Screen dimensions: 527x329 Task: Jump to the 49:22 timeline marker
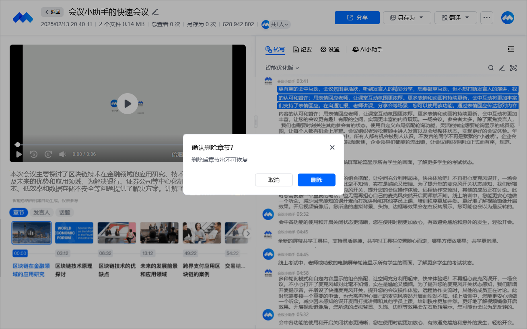pos(191,253)
